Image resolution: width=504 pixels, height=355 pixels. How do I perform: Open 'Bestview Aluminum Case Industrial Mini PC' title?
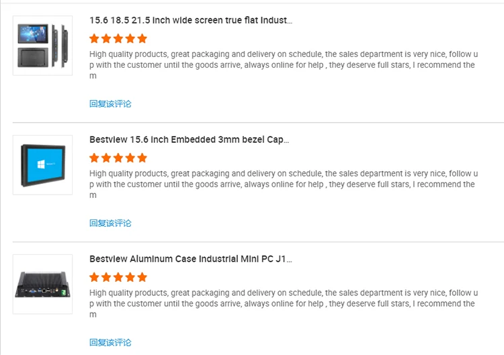[x=191, y=259]
